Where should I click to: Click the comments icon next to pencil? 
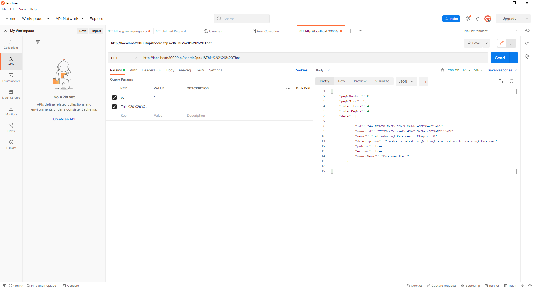pos(511,43)
